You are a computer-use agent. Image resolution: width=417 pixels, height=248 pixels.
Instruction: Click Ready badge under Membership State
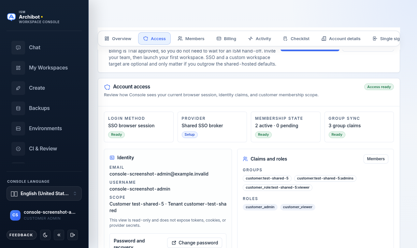[263, 135]
